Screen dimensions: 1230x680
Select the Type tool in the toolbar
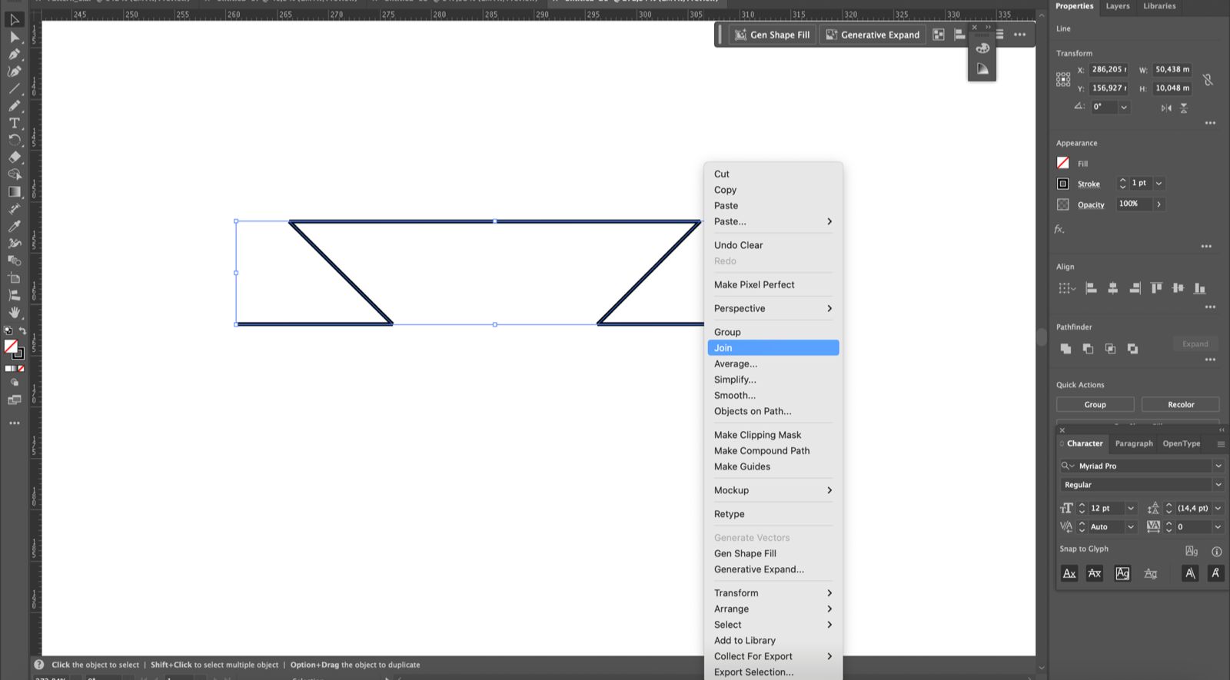(14, 123)
